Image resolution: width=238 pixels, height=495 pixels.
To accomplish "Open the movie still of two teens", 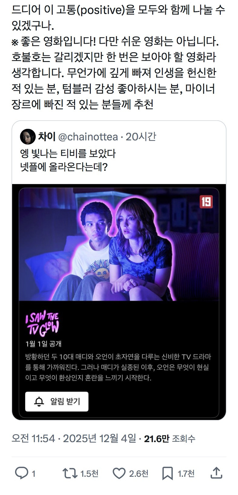I will [x=119, y=244].
